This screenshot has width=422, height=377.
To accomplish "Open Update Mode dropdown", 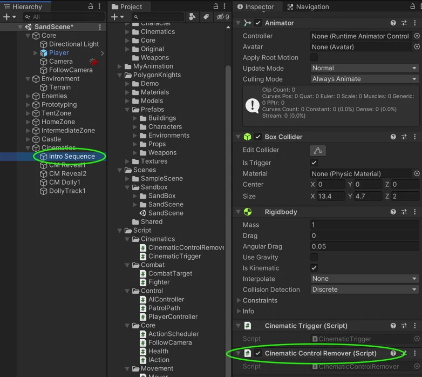I will click(x=364, y=68).
